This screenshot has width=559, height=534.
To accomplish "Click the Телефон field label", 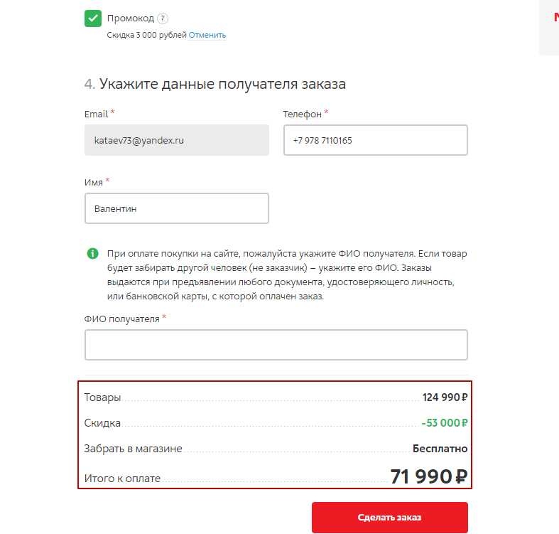I will 303,114.
